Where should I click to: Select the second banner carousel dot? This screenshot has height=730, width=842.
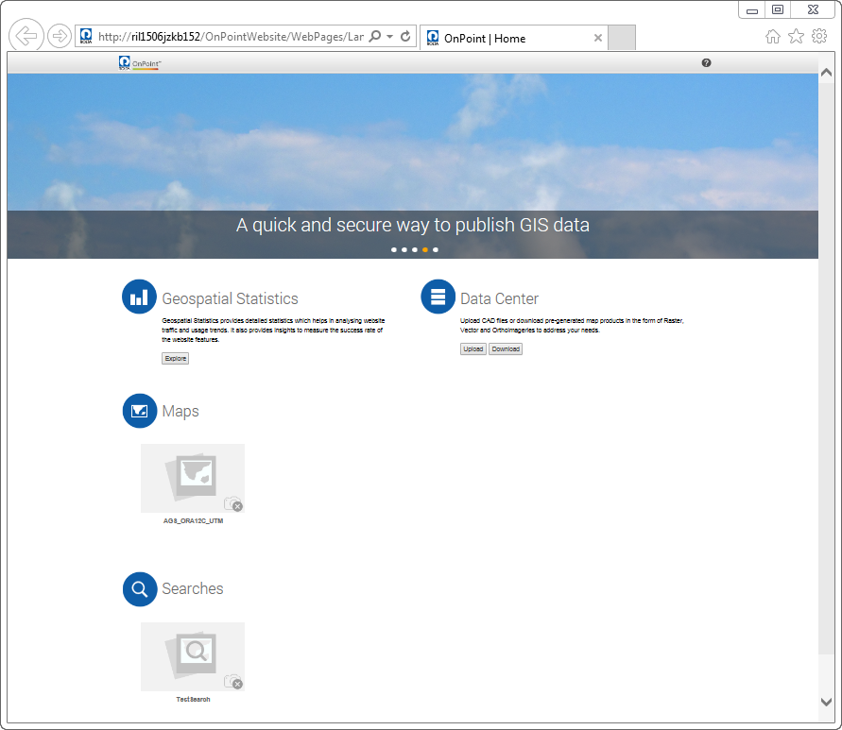pos(404,250)
